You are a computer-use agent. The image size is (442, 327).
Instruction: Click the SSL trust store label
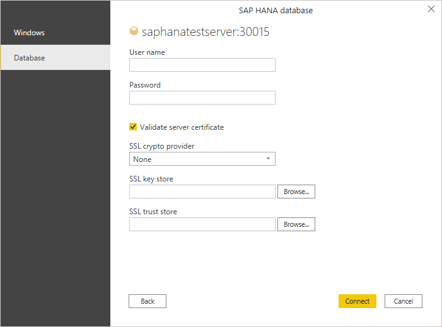coord(153,212)
